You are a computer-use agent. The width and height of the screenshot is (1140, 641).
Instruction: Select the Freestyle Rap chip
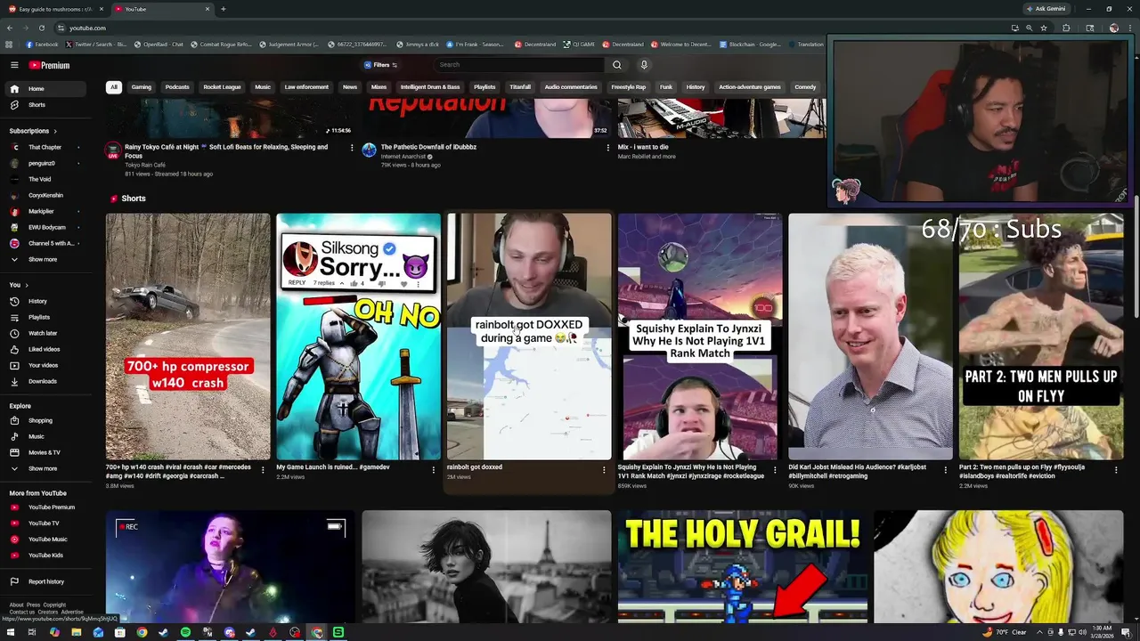coord(628,87)
